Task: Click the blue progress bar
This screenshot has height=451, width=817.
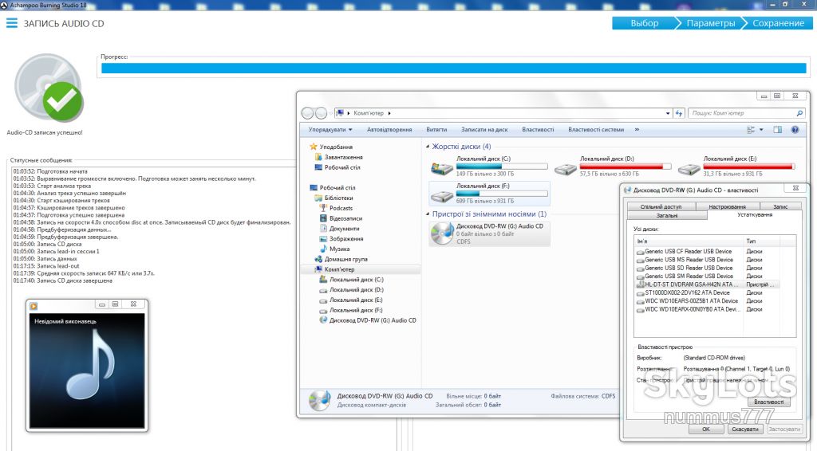Action: pos(453,69)
